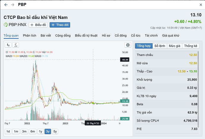Click the stats panel vertical scrollbar

click(x=198, y=89)
